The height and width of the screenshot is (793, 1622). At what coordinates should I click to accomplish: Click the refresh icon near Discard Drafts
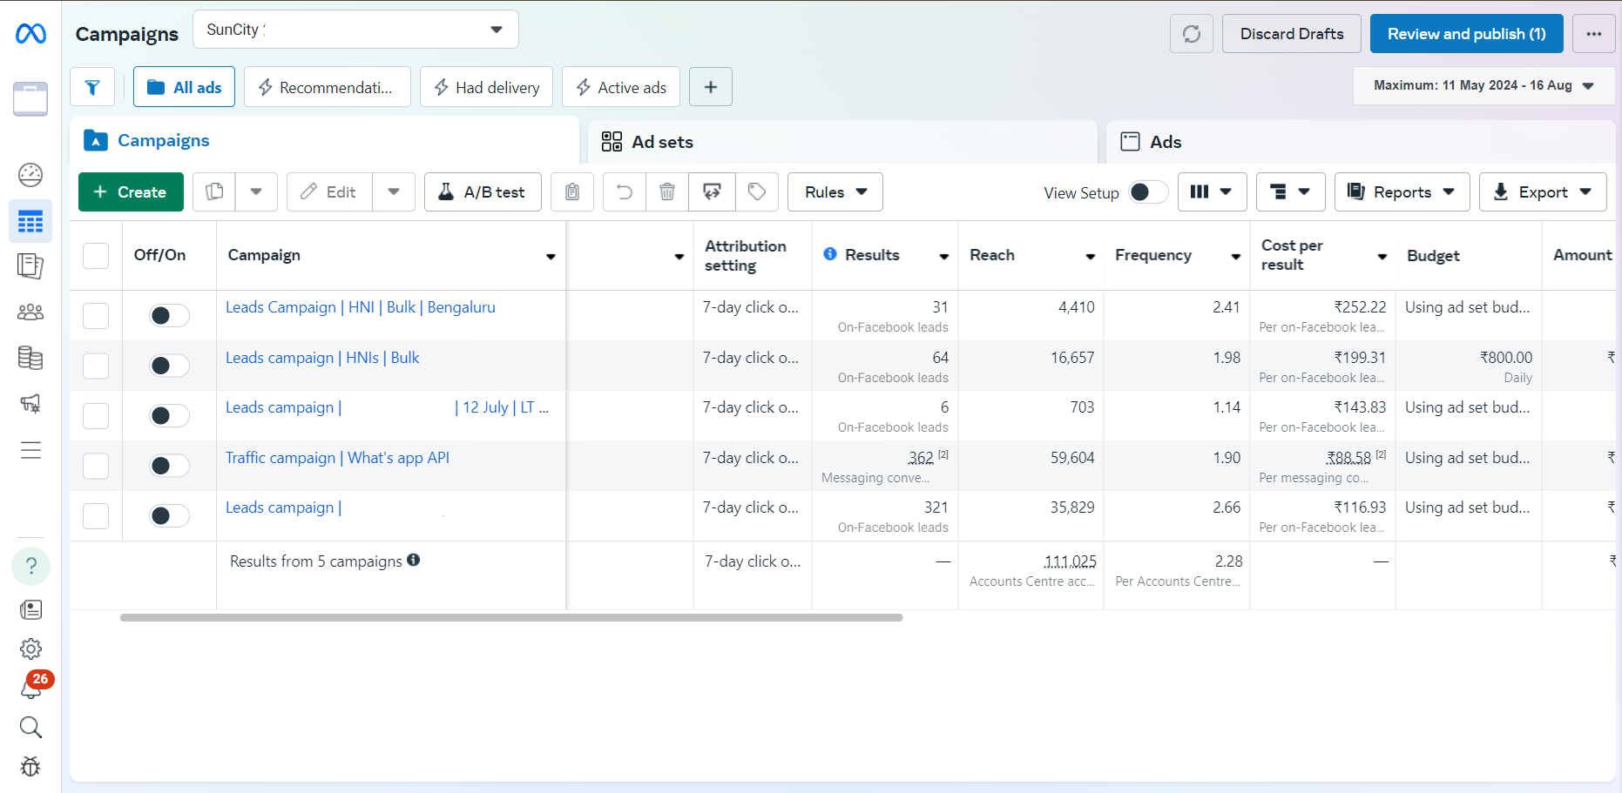(x=1191, y=34)
